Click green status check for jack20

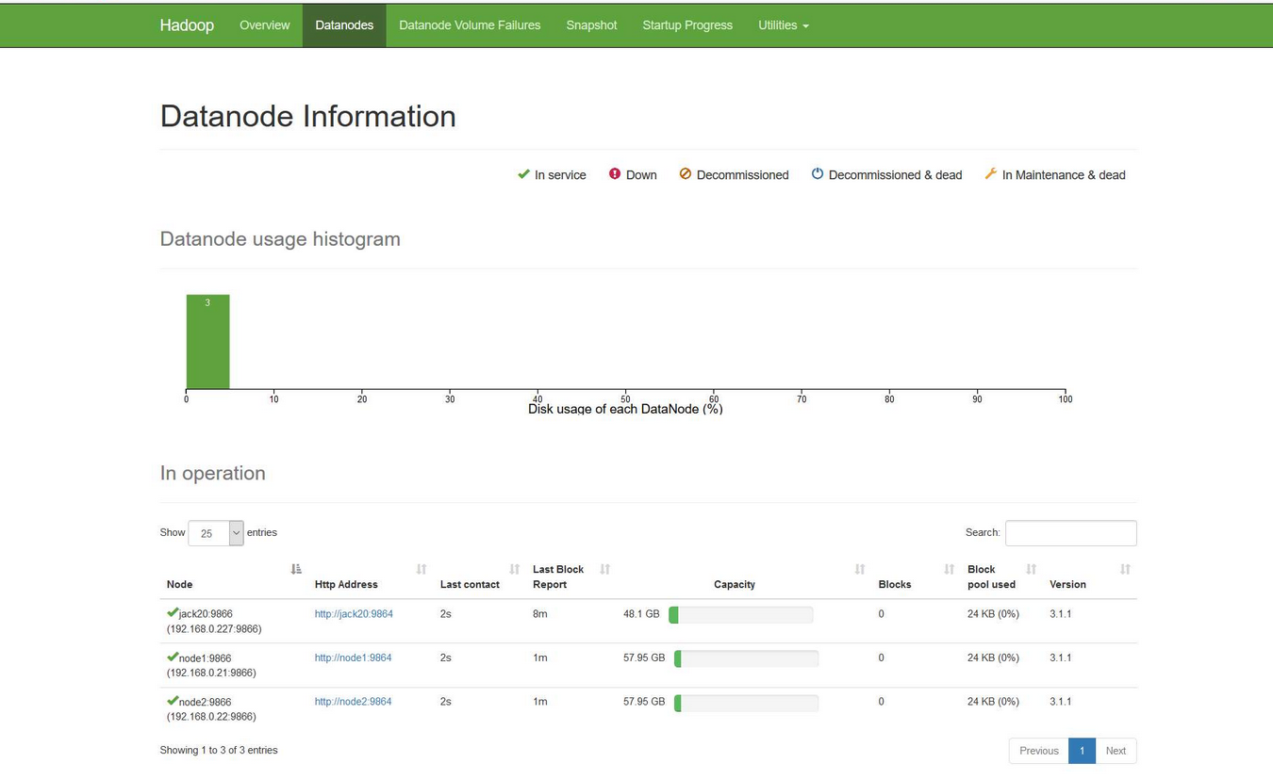pyautogui.click(x=173, y=613)
